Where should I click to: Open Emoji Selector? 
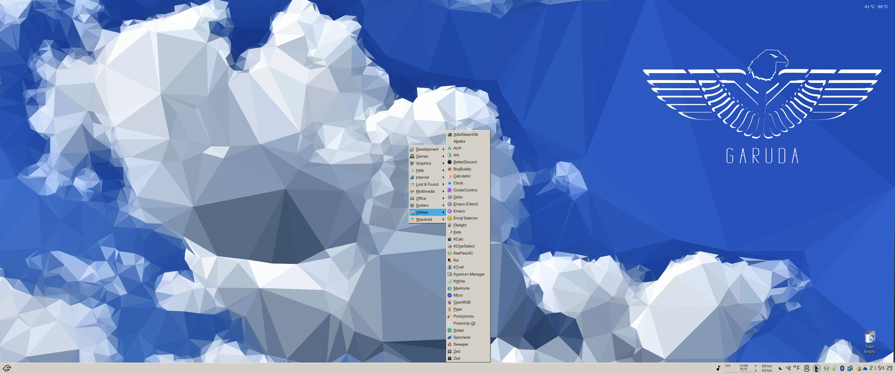(468, 218)
